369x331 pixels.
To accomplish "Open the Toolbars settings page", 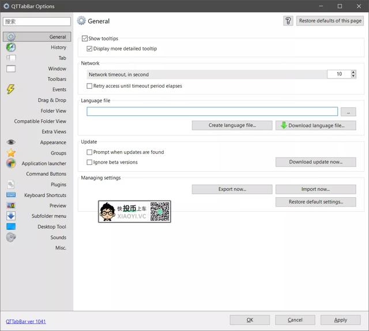I will (x=57, y=79).
